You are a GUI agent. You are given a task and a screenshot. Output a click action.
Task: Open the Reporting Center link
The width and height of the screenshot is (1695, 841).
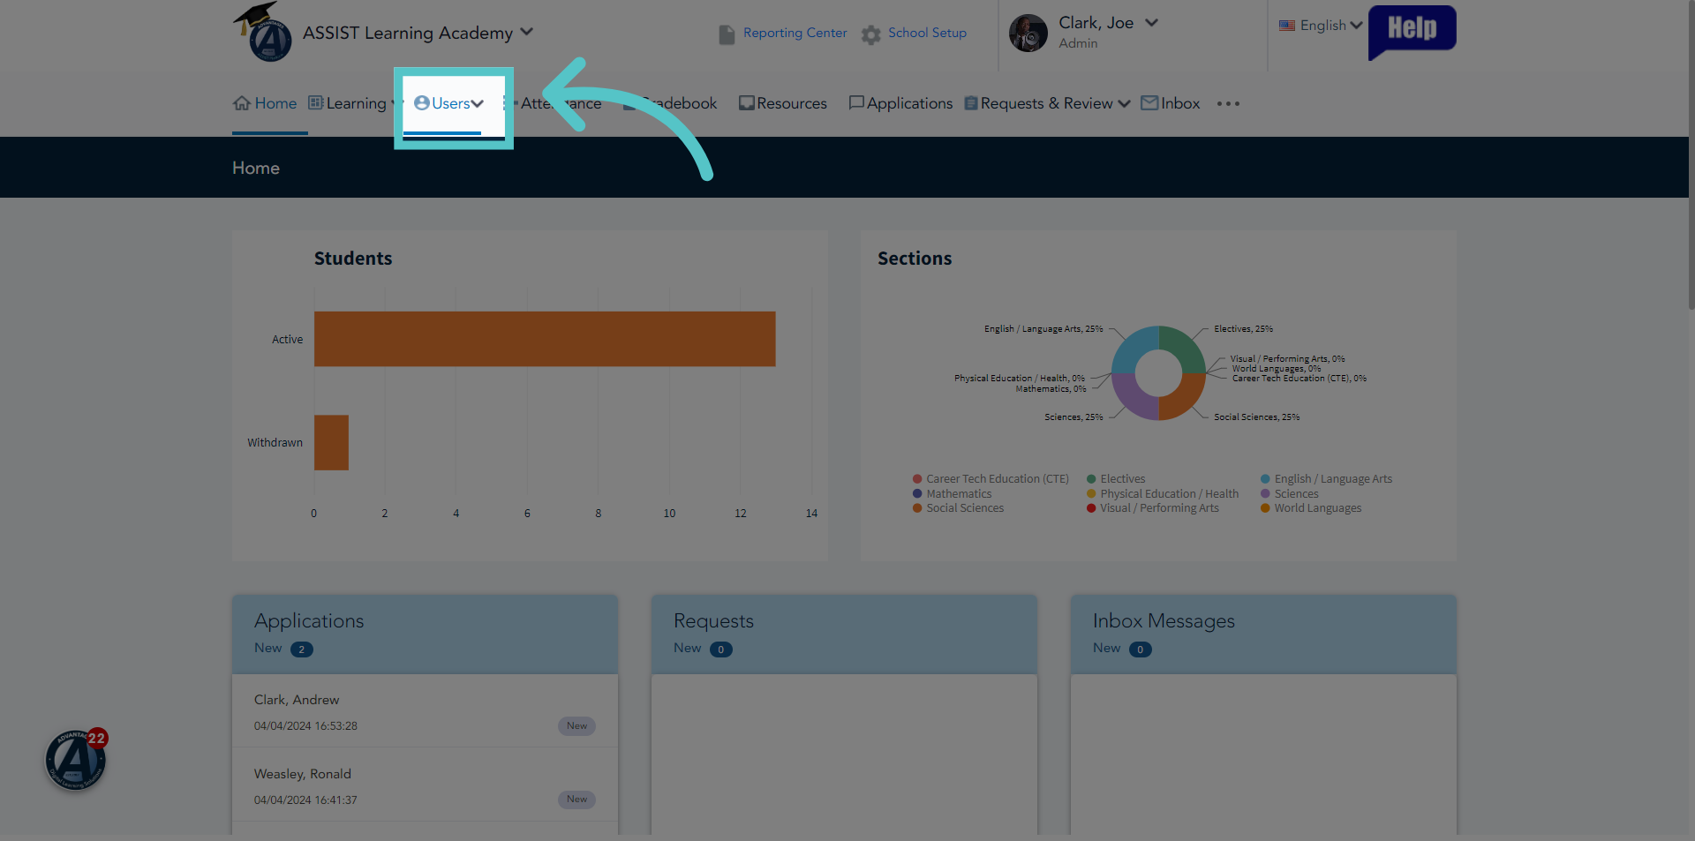point(795,33)
